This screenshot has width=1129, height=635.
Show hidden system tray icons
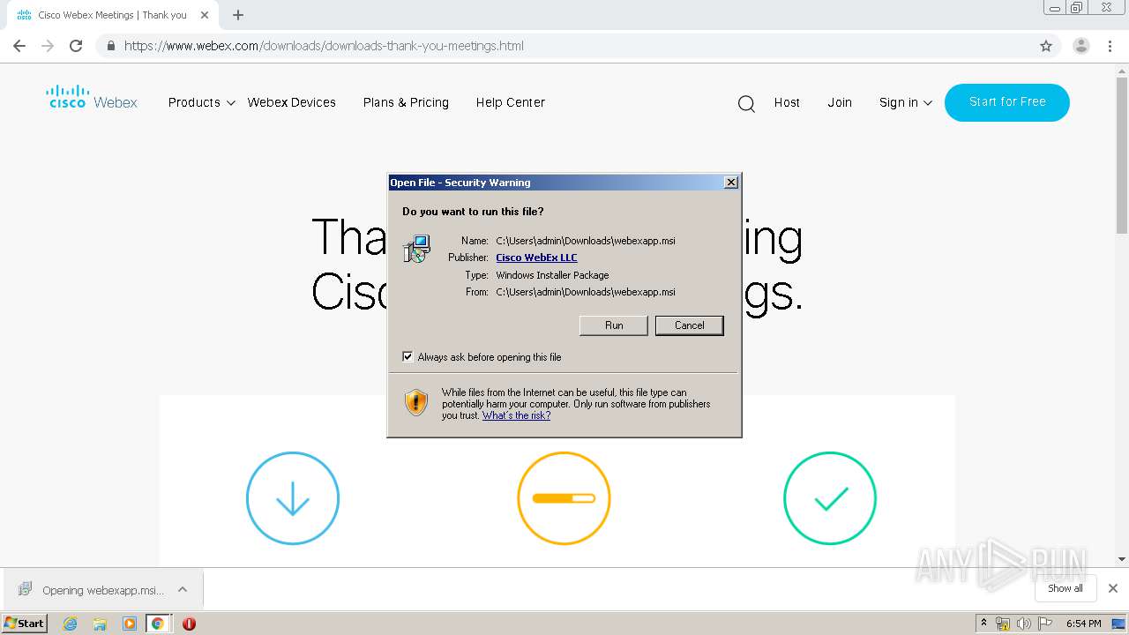coord(984,624)
